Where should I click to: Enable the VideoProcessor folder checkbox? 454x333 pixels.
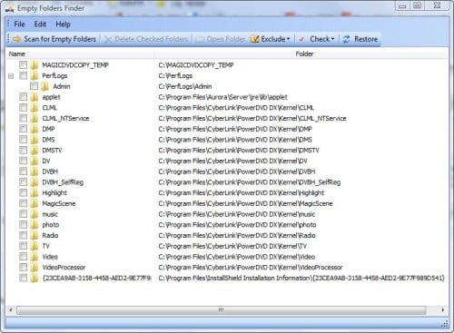point(23,267)
